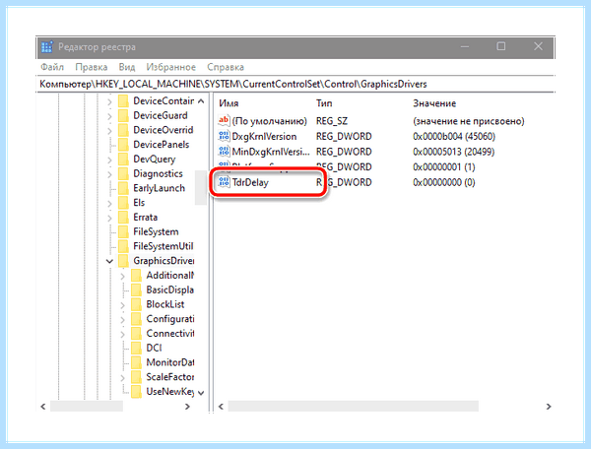This screenshot has width=591, height=449.
Task: Expand the Diagnostics tree node
Action: (x=109, y=174)
